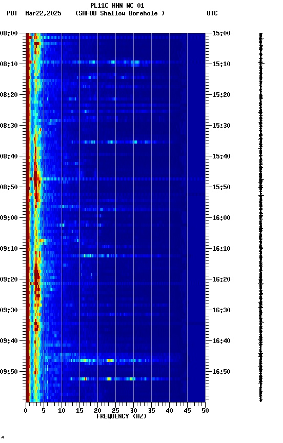Click the 15:00 UTC time label
Screen dimensions: 283x443
(221, 33)
